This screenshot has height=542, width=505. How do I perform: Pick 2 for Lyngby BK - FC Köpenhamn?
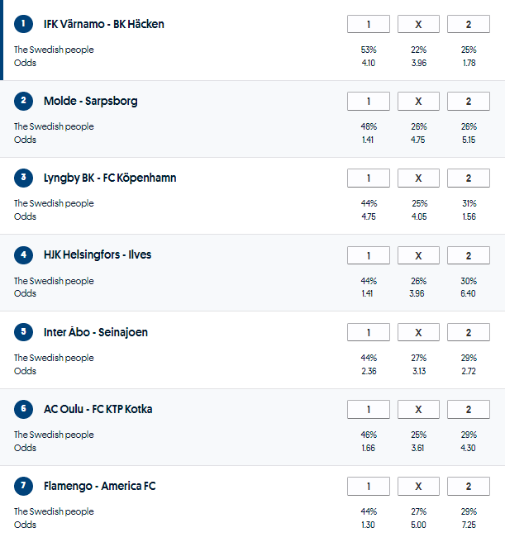pos(468,178)
